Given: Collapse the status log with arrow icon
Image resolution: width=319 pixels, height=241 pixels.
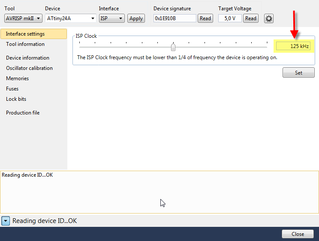Looking at the screenshot, I should pyautogui.click(x=6, y=221).
